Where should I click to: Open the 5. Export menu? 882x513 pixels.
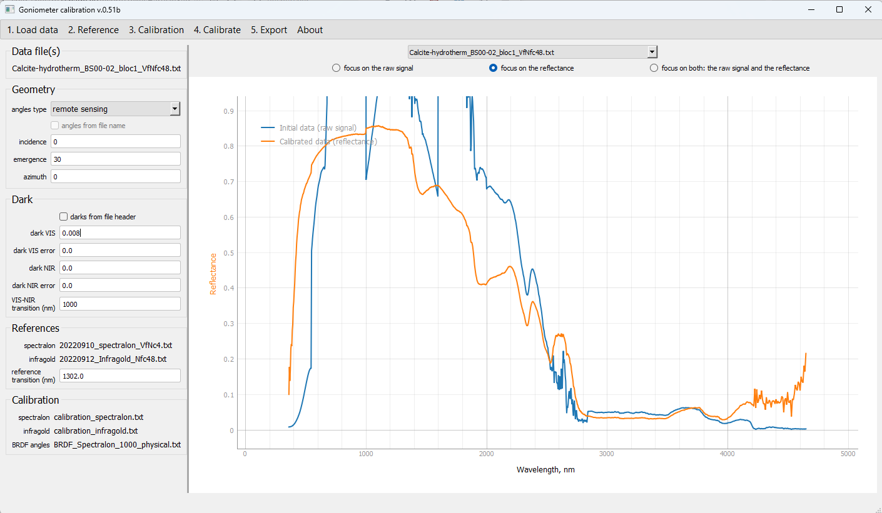[269, 30]
